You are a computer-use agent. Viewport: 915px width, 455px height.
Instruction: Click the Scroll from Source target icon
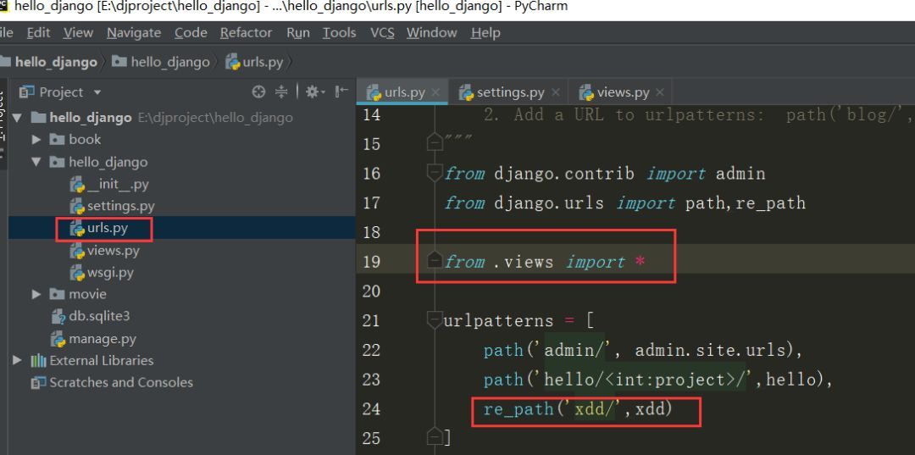click(x=258, y=92)
